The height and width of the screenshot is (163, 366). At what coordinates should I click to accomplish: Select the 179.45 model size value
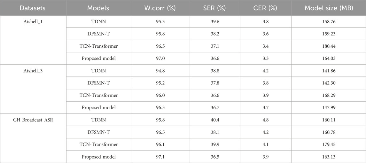coord(329,144)
